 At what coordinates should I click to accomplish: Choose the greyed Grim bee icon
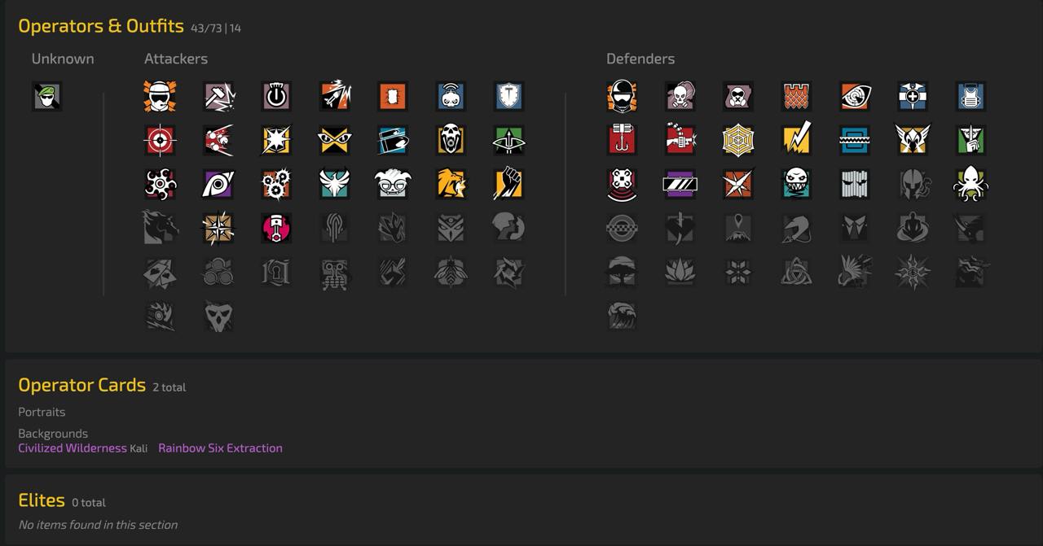(451, 272)
